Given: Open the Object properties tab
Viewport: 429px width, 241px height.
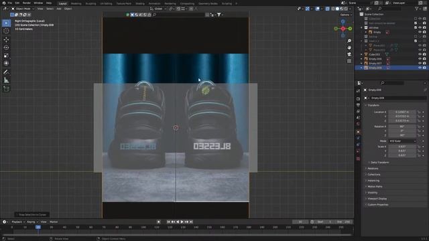Looking at the screenshot, I should click(358, 132).
